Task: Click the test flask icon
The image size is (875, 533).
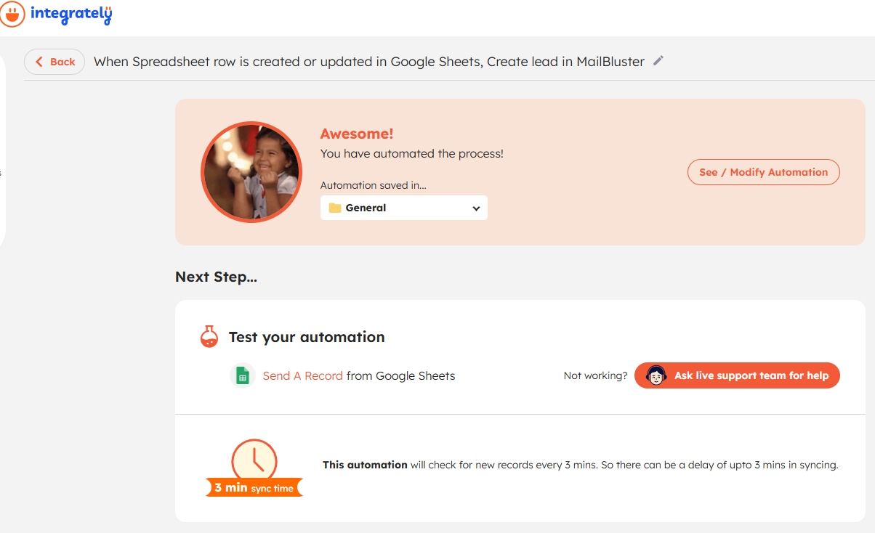Action: (x=209, y=336)
